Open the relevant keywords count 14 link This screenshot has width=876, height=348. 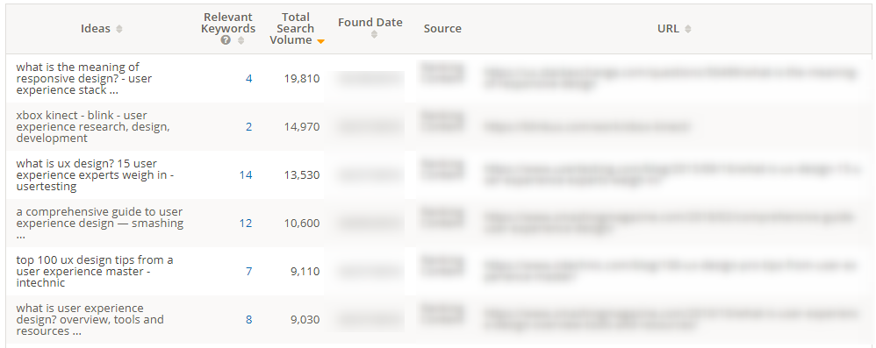(246, 175)
